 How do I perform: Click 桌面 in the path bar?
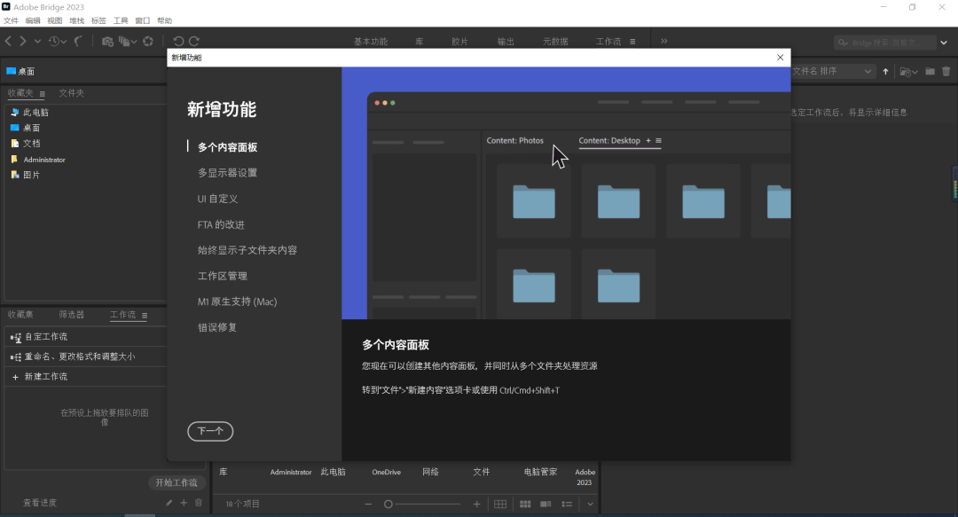(x=20, y=72)
